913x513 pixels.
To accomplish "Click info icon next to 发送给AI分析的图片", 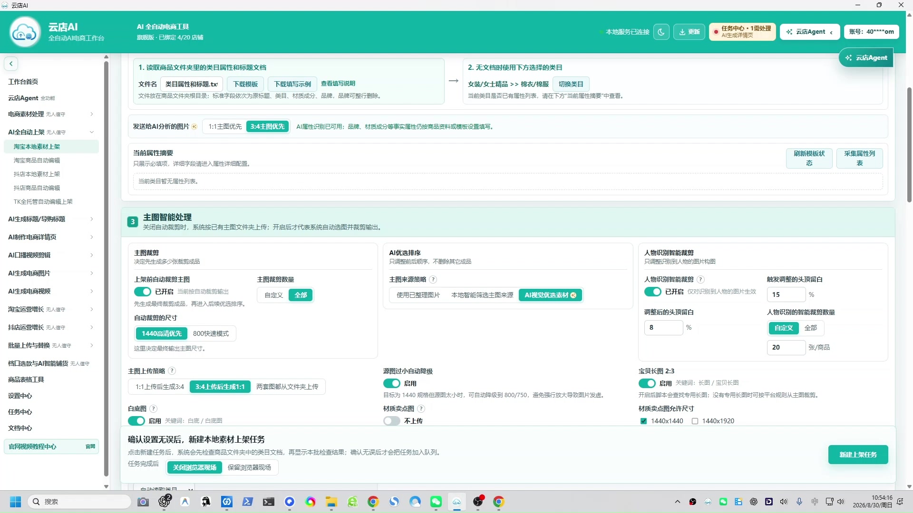I will click(194, 127).
